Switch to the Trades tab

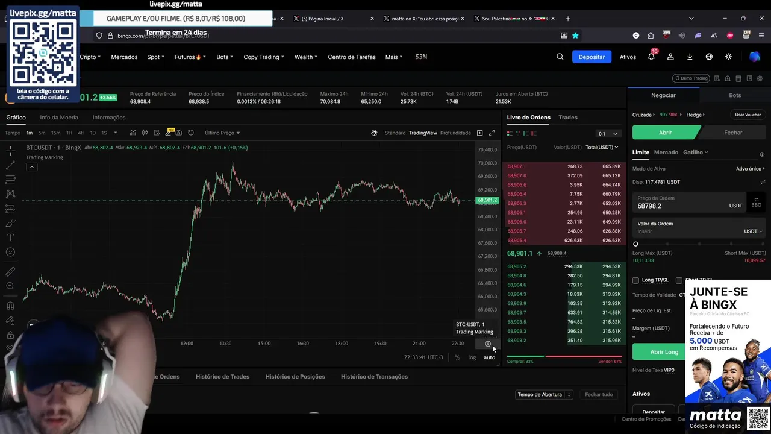[567, 118]
